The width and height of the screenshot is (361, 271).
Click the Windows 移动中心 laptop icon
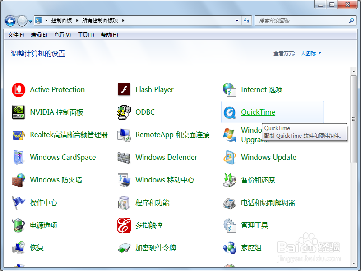pos(124,180)
